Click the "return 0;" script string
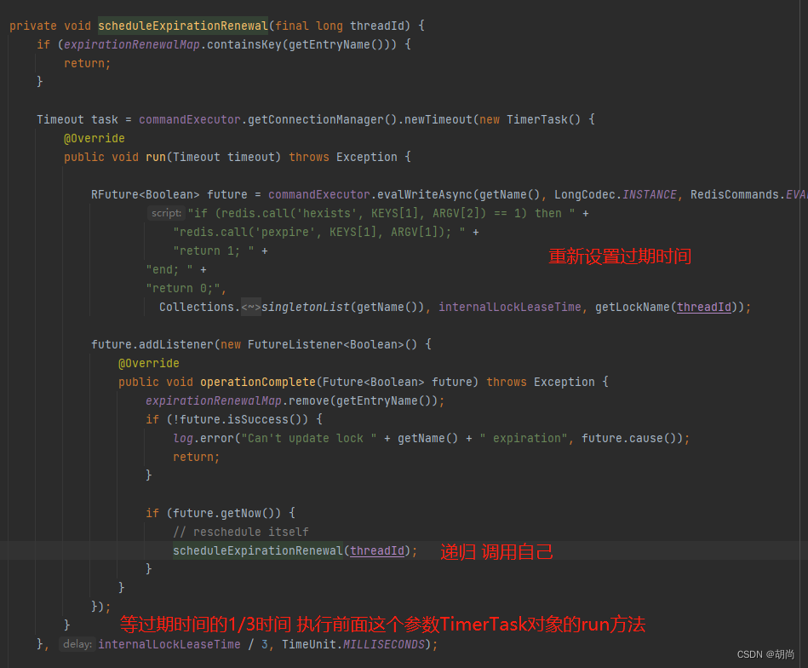 pyautogui.click(x=183, y=288)
